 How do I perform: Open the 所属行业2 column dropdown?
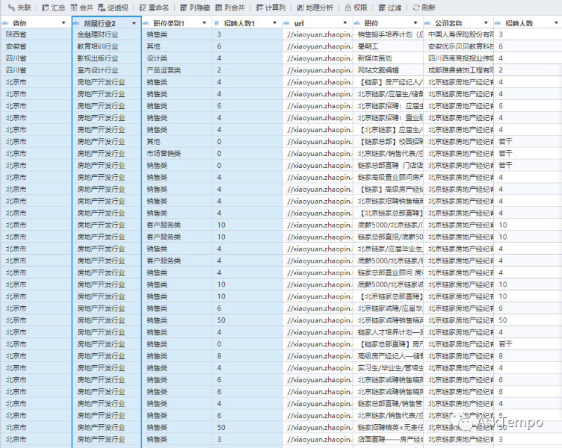134,23
